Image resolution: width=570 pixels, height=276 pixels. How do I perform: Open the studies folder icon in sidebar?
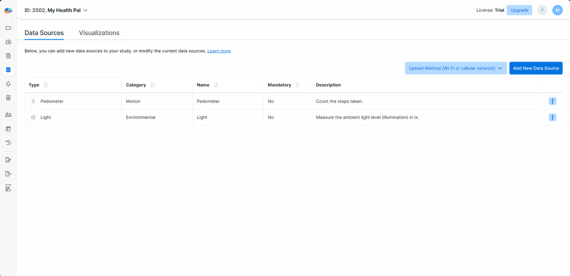click(8, 28)
